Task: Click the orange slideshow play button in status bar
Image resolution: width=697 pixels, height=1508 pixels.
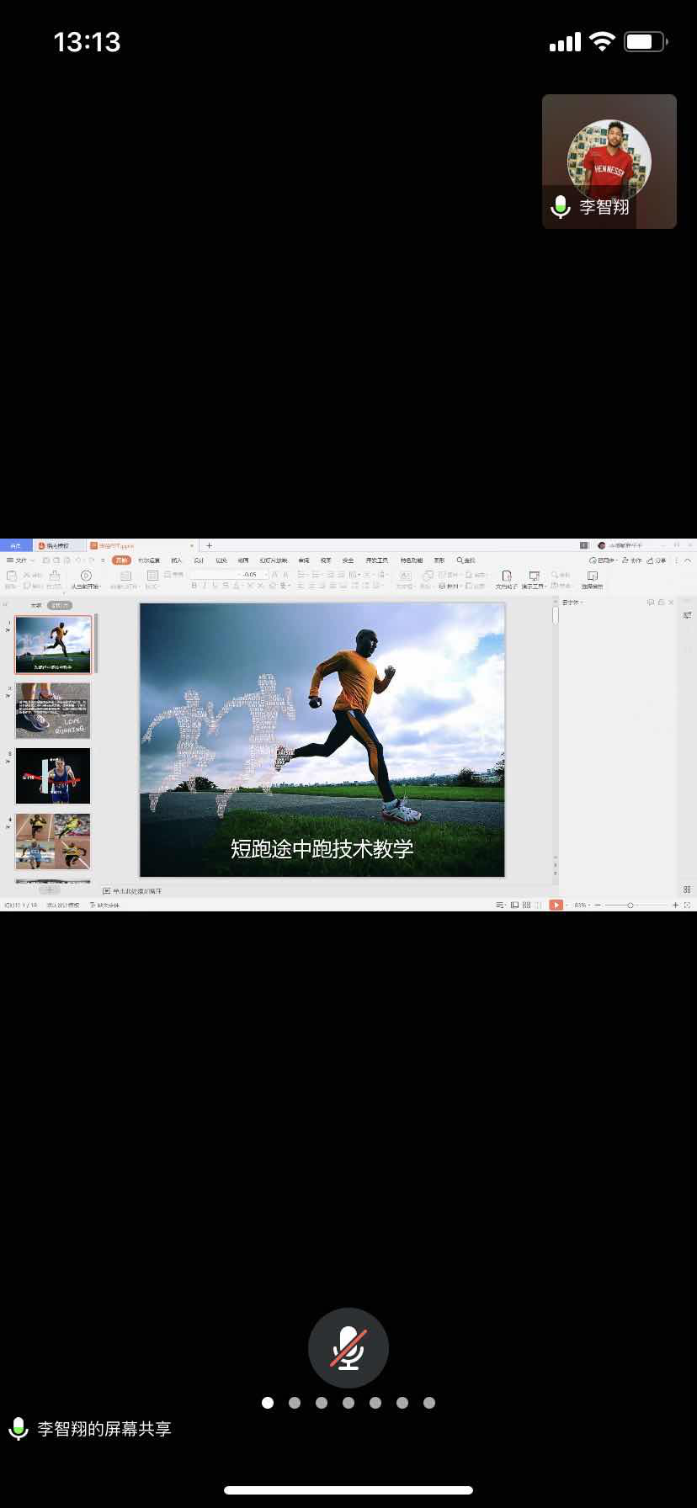Action: [556, 905]
